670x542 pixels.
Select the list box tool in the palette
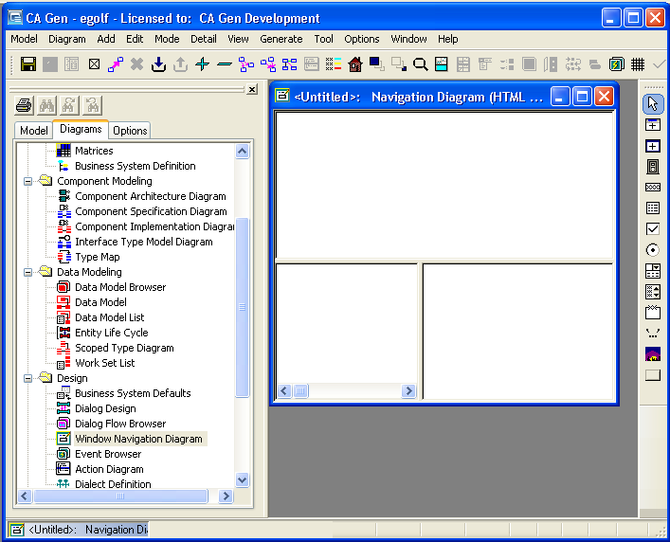click(x=652, y=208)
